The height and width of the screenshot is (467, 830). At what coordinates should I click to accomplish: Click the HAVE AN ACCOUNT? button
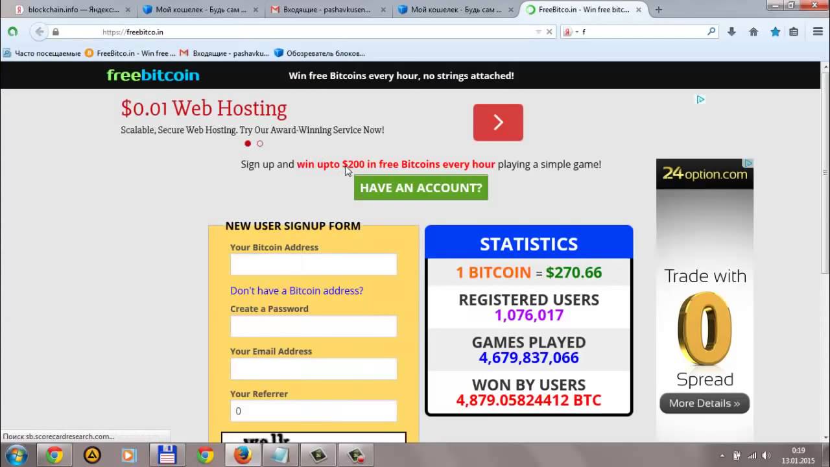(421, 187)
